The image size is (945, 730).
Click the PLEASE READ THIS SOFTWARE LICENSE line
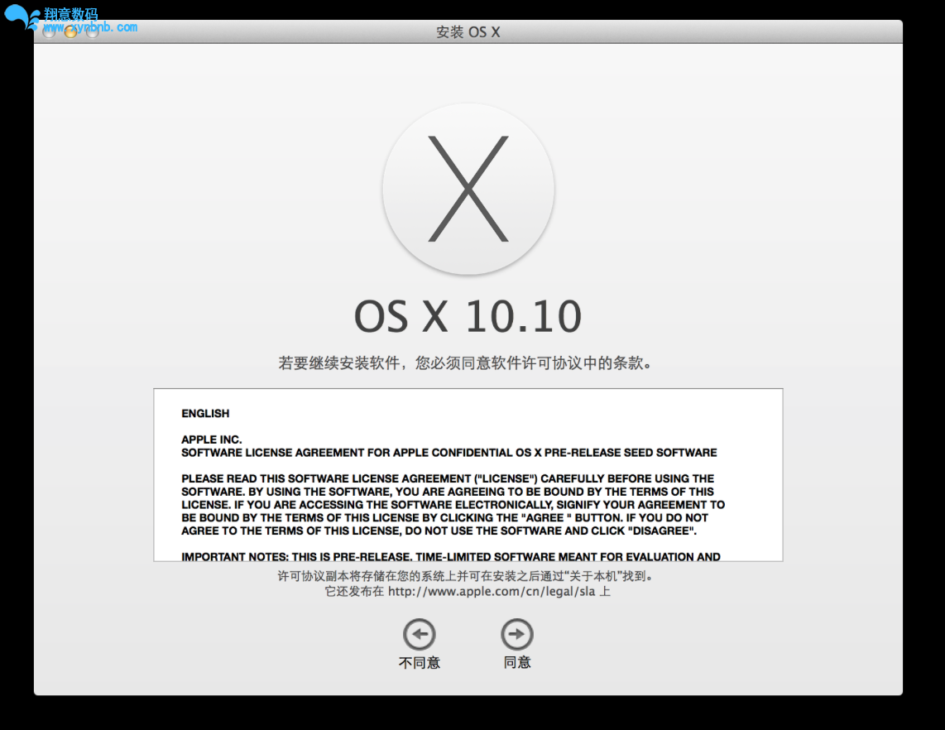[448, 478]
